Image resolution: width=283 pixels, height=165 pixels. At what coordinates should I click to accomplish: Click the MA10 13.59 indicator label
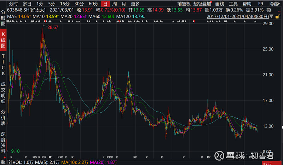[46, 17]
